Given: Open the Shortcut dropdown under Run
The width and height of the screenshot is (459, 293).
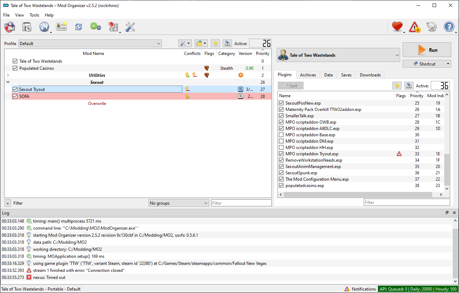Looking at the screenshot, I should point(427,64).
